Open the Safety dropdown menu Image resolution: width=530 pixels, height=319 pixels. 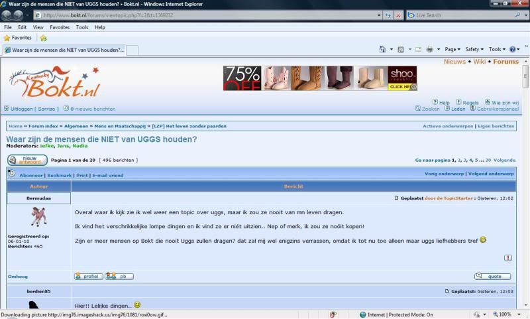[474, 49]
